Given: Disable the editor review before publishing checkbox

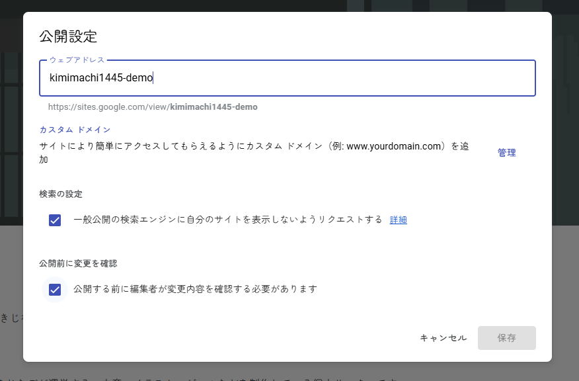Looking at the screenshot, I should 55,290.
